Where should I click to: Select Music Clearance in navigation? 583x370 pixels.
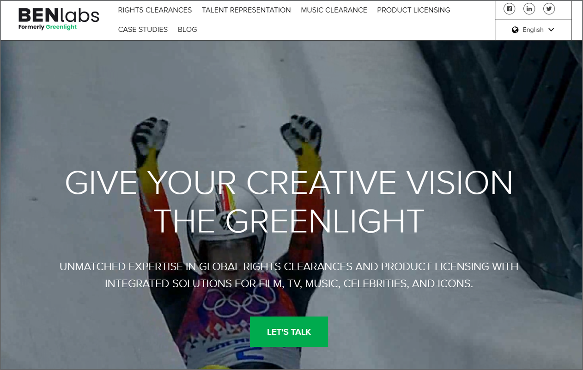(334, 10)
